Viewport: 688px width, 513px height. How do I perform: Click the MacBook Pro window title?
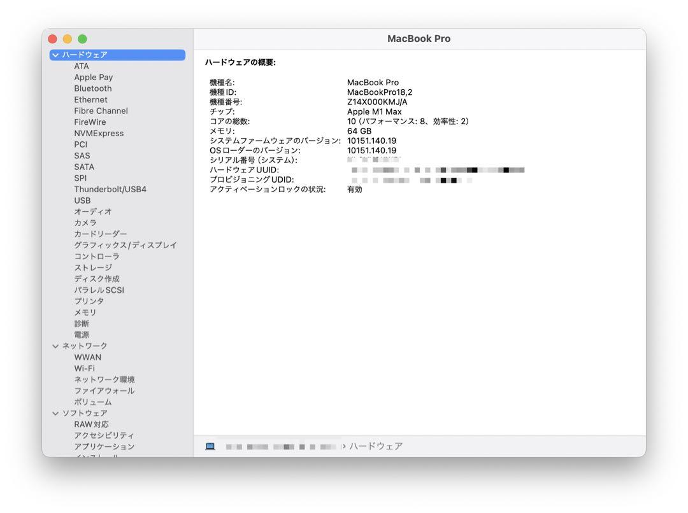419,39
